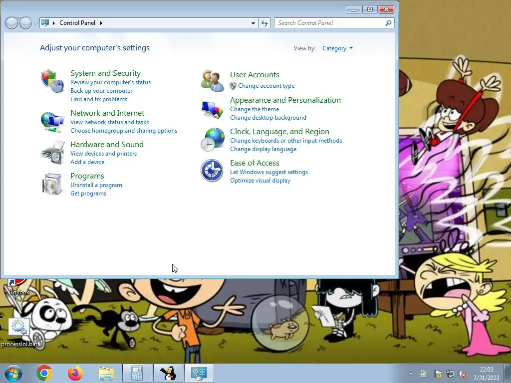Open Windows Explorer folder on the taskbar
Image resolution: width=511 pixels, height=383 pixels.
(106, 373)
